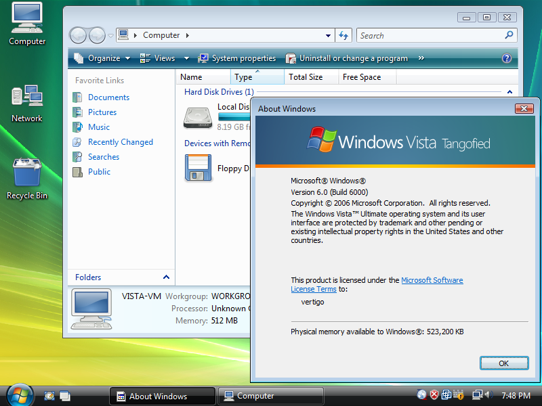This screenshot has width=542, height=406.
Task: Click the keyboard warning tray icon
Action: [459, 394]
